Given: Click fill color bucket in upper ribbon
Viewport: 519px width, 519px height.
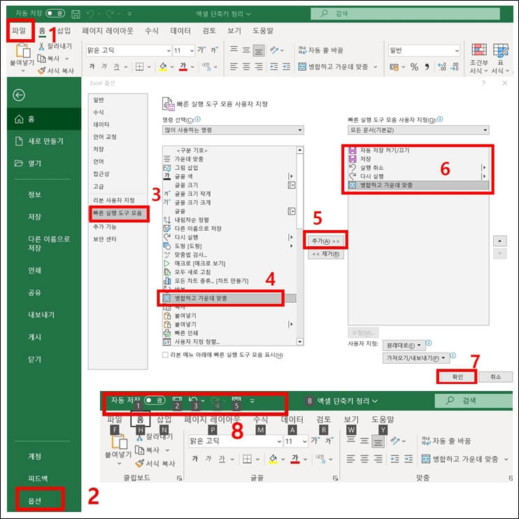Looking at the screenshot, I should (x=163, y=67).
